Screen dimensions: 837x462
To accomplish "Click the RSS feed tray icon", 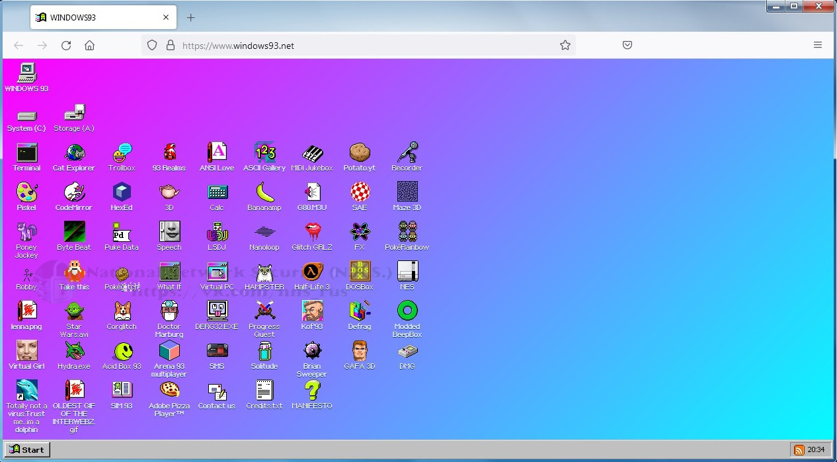I will [799, 450].
